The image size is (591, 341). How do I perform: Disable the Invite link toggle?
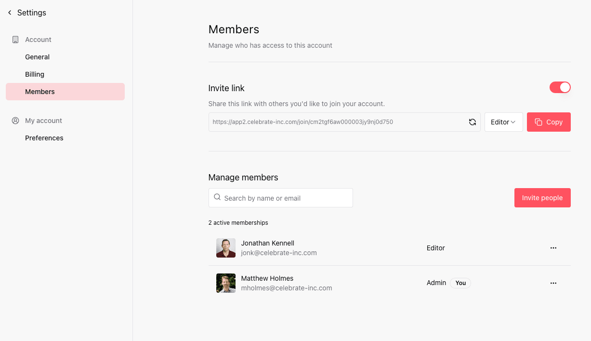(x=560, y=87)
